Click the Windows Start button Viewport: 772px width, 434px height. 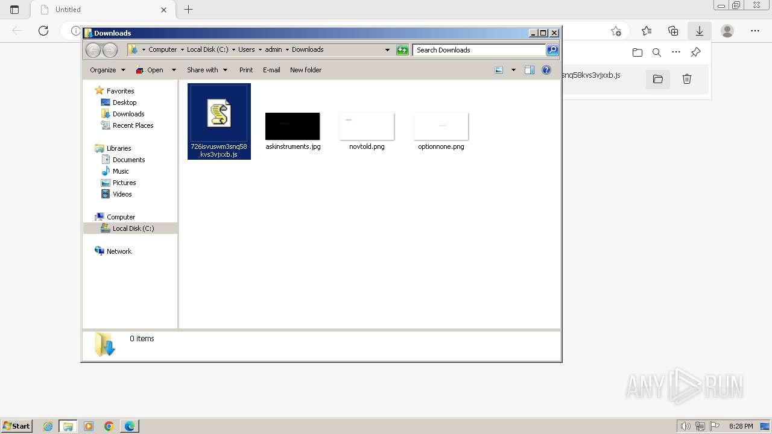(x=17, y=426)
